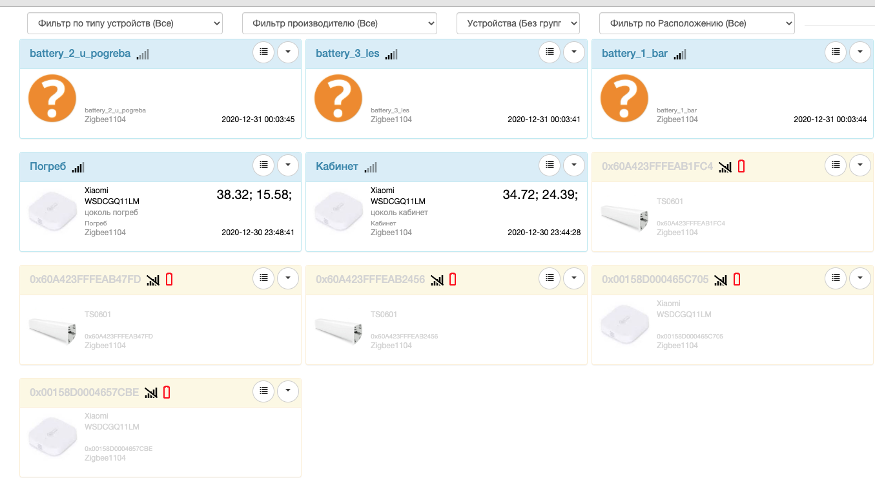This screenshot has width=875, height=489.
Task: Open the Кабинет device title
Action: 337,167
